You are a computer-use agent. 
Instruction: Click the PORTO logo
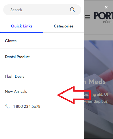click(103, 16)
